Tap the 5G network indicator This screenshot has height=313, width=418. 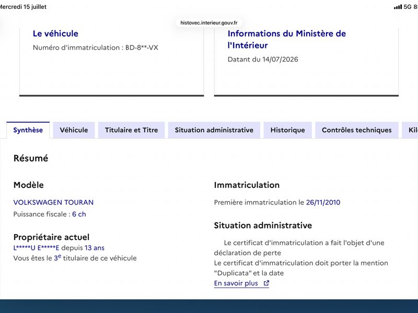tap(408, 7)
